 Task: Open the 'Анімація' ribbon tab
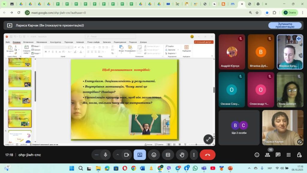(x=80, y=42)
